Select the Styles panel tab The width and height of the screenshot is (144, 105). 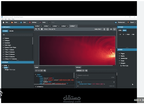tap(78, 68)
